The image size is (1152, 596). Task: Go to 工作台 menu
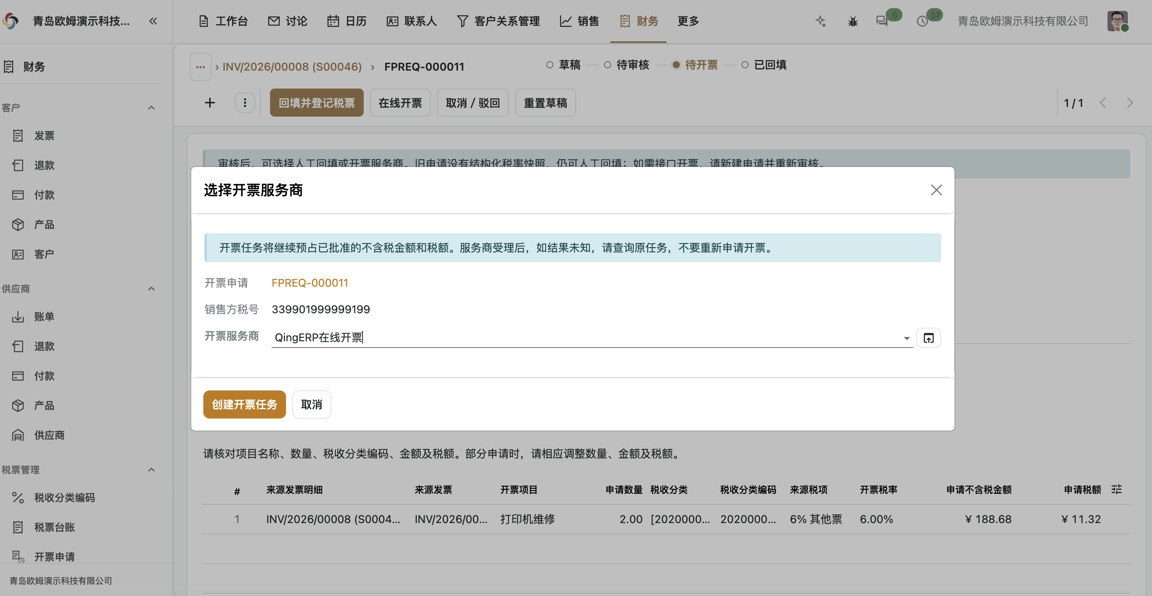222,21
